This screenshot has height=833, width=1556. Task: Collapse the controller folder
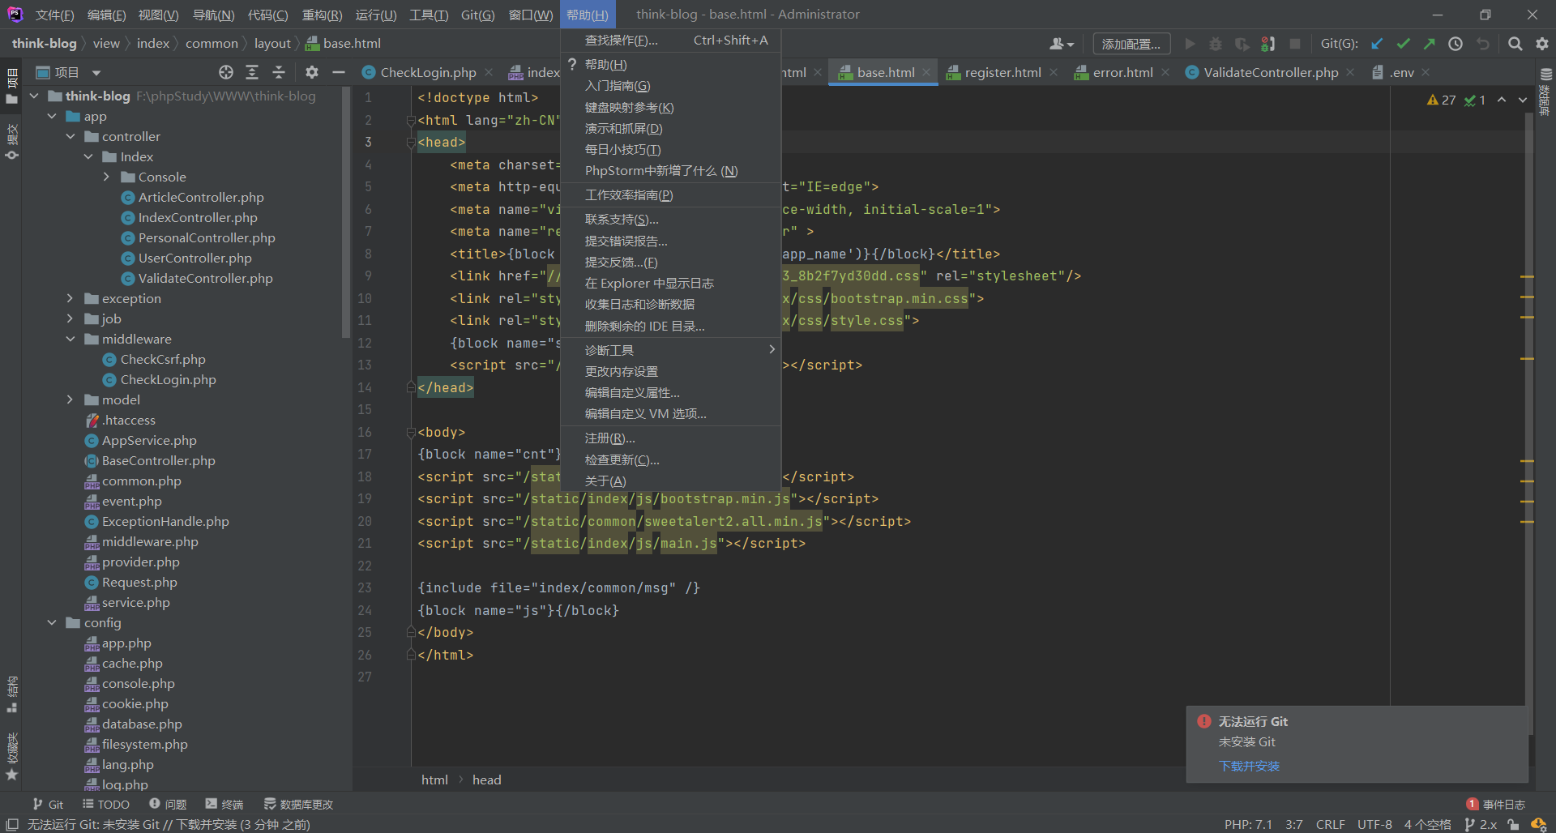[x=71, y=136]
